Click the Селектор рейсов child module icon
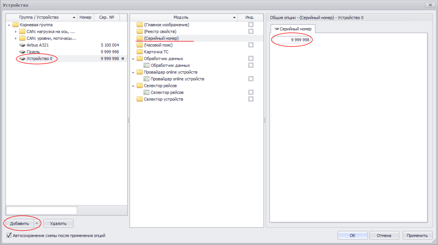This screenshot has width=438, height=245. click(x=146, y=92)
